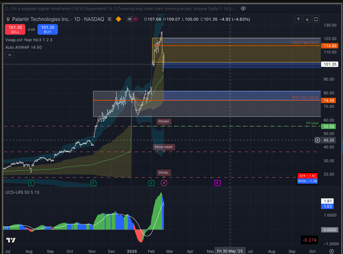Click the orange diamond icon beside NASDAQ
This screenshot has height=254, width=343.
tap(119, 19)
